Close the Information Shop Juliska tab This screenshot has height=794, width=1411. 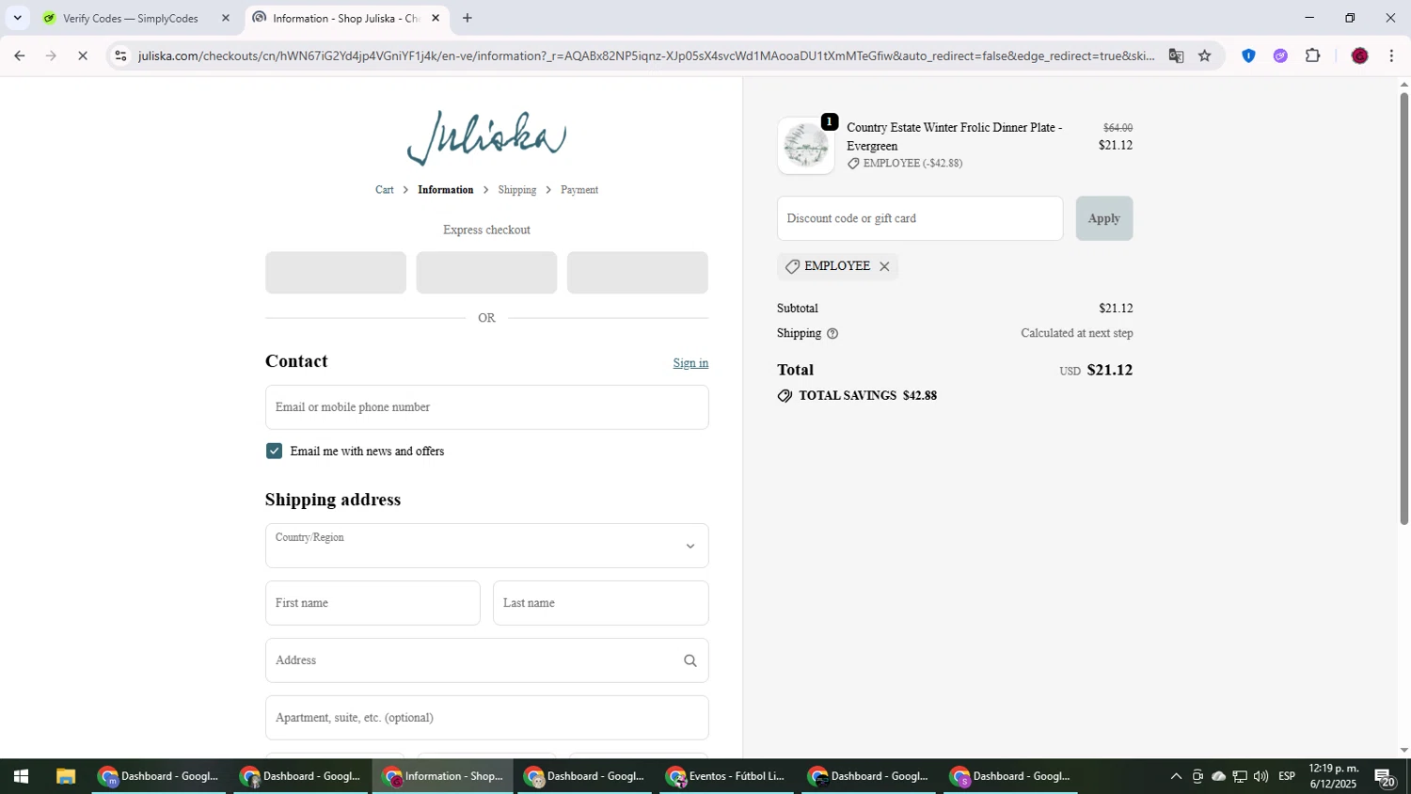[x=436, y=18]
